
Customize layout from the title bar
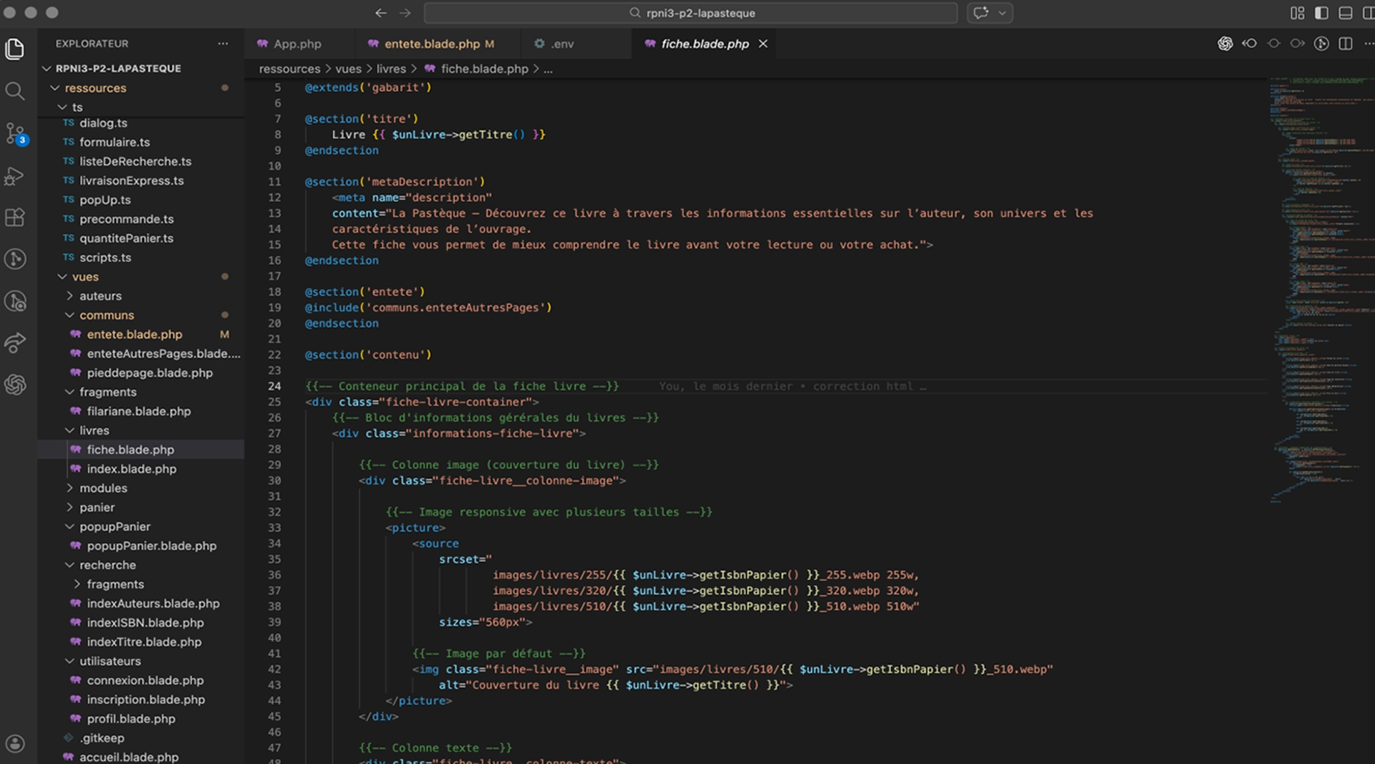[x=1298, y=13]
